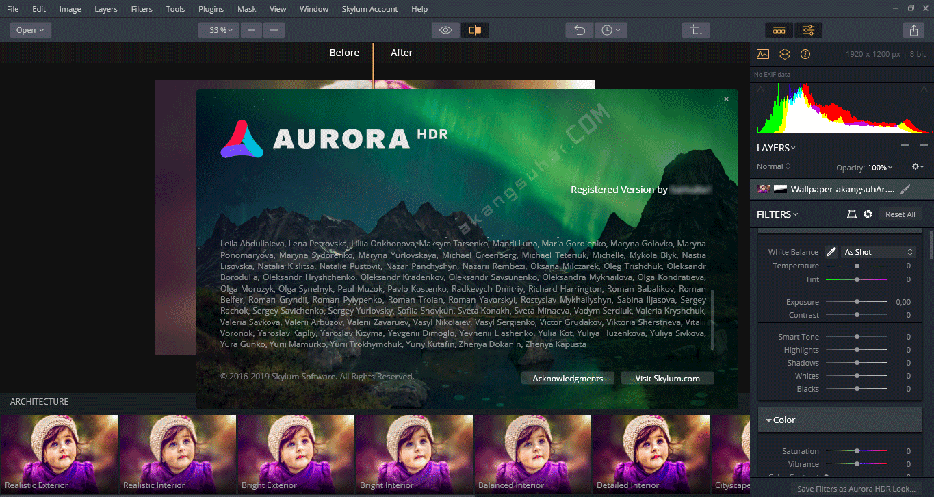Pick white balance with eyedropper

coord(831,252)
